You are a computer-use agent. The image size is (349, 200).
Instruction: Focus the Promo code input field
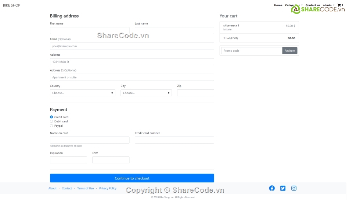tap(251, 51)
